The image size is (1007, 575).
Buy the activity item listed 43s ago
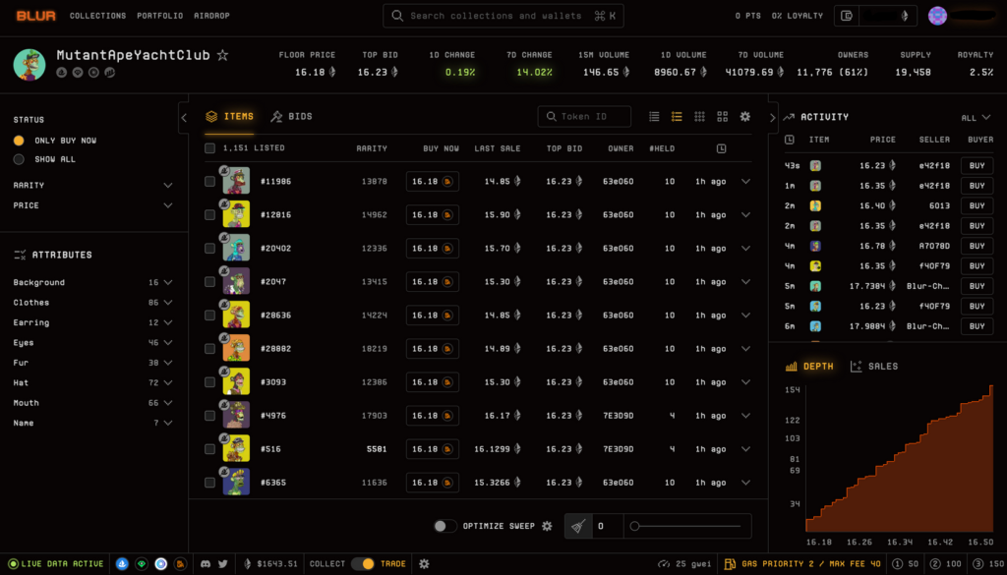point(977,165)
